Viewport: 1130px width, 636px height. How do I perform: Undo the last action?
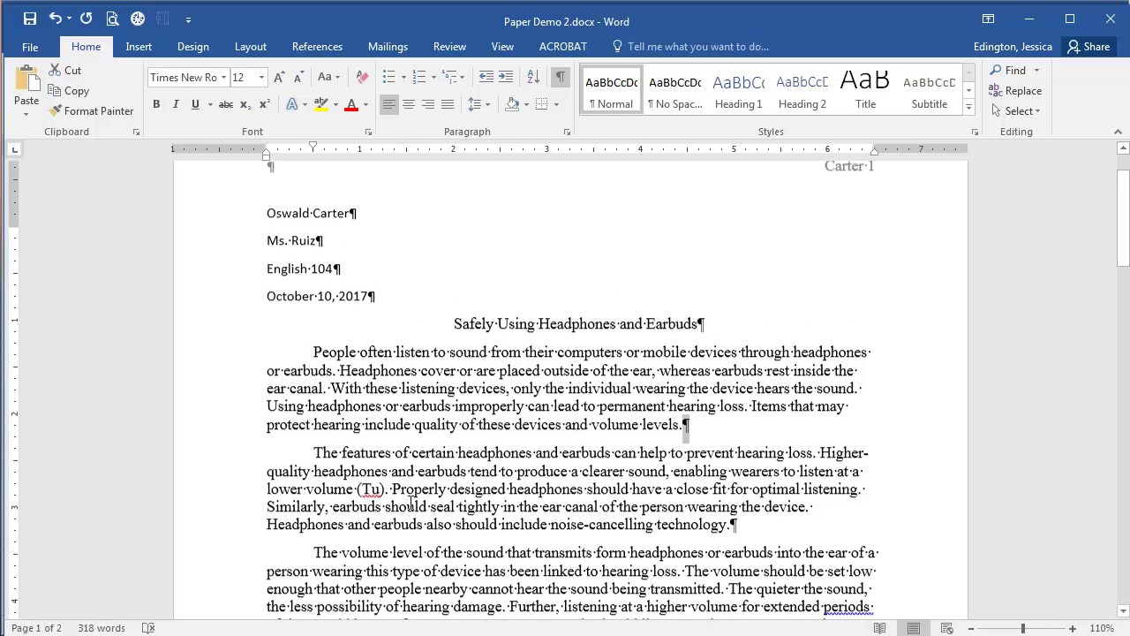[x=55, y=19]
